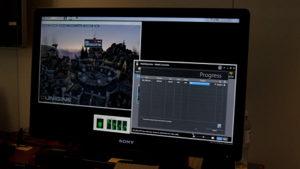Click the single-core meter in the desktop gadget
Image resolution: width=300 pixels, height=169 pixels.
pyautogui.click(x=100, y=123)
